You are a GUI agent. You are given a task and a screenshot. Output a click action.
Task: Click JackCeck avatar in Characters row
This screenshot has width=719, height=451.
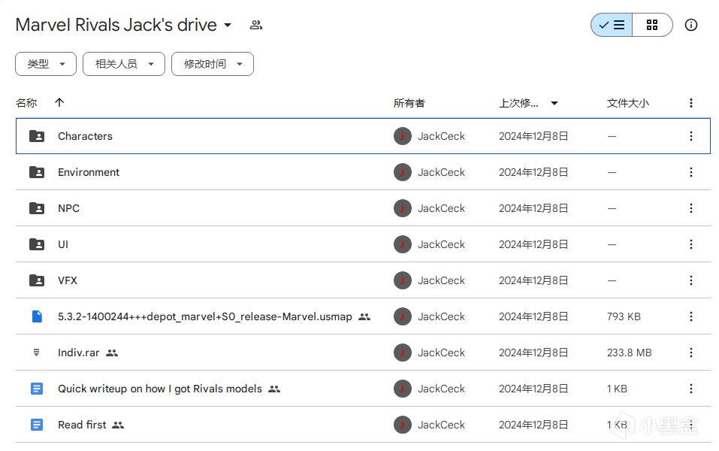tap(403, 136)
